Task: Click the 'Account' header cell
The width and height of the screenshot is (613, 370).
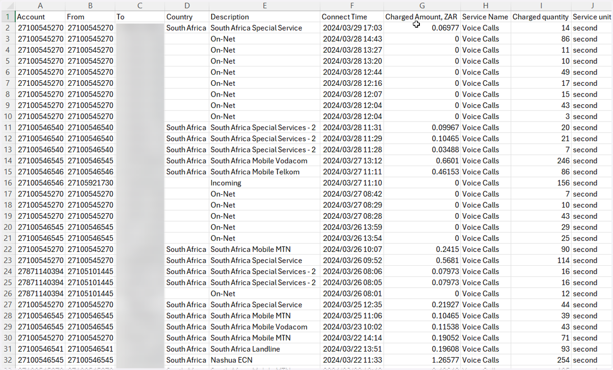Action: coord(41,16)
